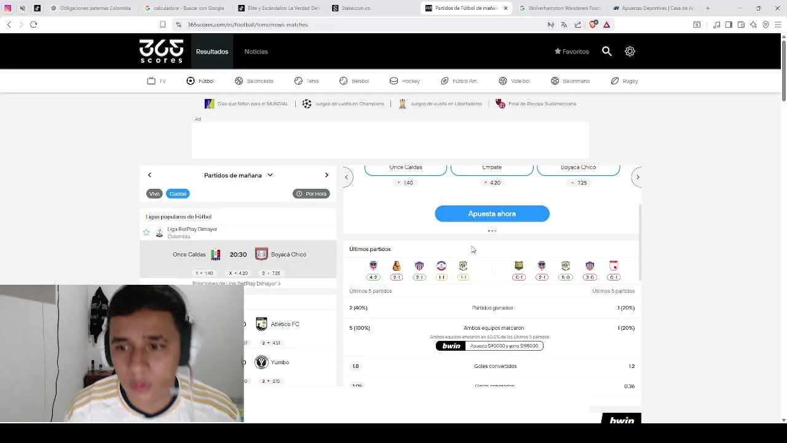Bookmark this page in the address bar
The height and width of the screenshot is (443, 787).
[x=162, y=25]
